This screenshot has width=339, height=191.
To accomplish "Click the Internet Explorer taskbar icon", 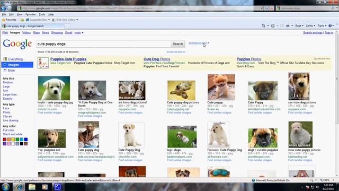I will point(19,187).
